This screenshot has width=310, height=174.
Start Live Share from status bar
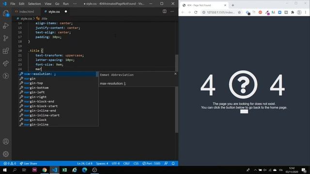29,163
